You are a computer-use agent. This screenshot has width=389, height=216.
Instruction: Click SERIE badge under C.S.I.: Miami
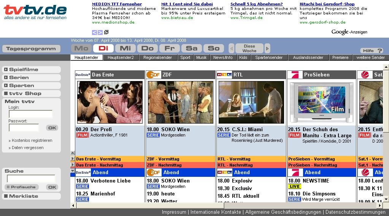[x=224, y=135]
